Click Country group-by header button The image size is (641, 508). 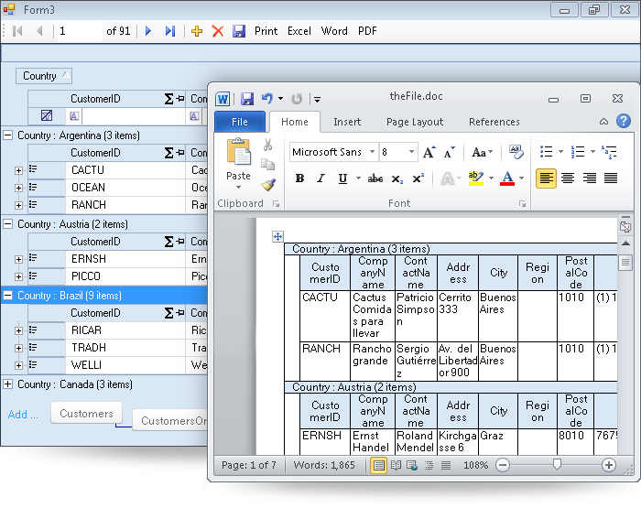point(44,76)
